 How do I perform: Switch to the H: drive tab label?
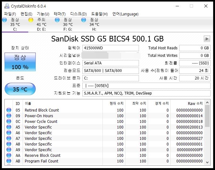94,29
